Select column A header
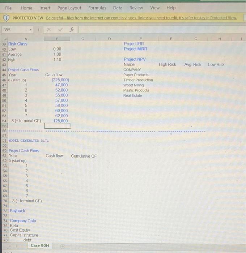This screenshot has height=253, width=246. tap(26, 39)
